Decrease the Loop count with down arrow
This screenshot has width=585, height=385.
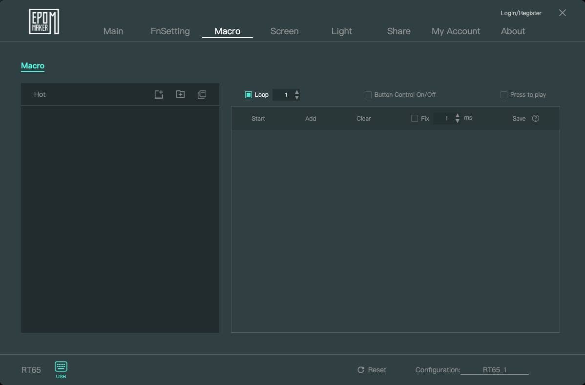click(297, 98)
